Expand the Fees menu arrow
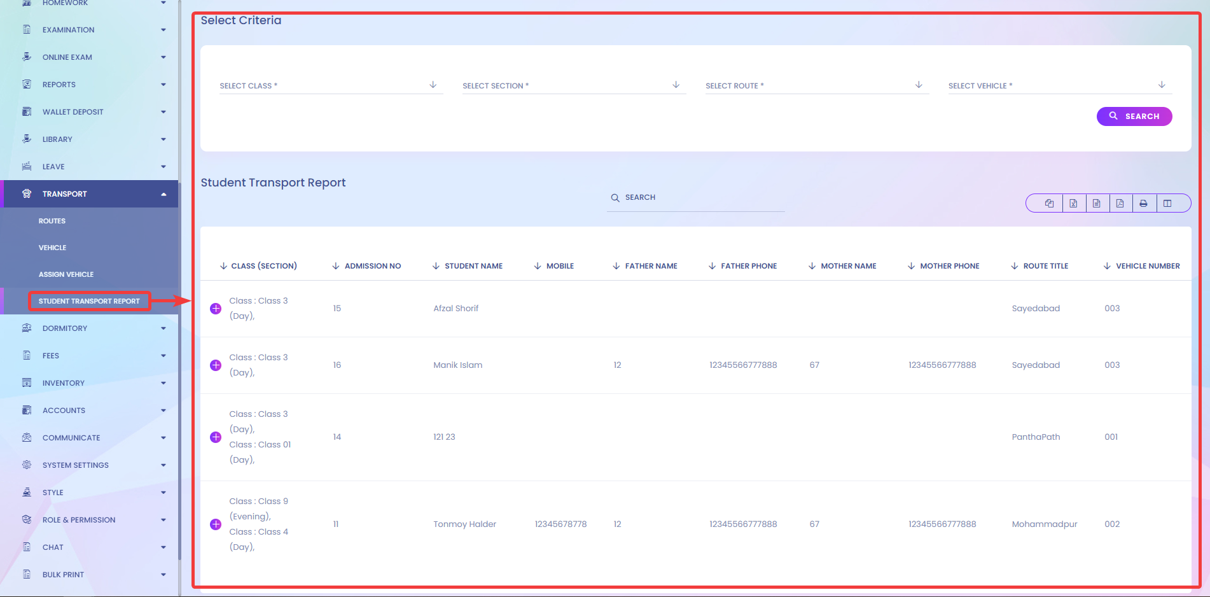The height and width of the screenshot is (597, 1210). [x=163, y=356]
